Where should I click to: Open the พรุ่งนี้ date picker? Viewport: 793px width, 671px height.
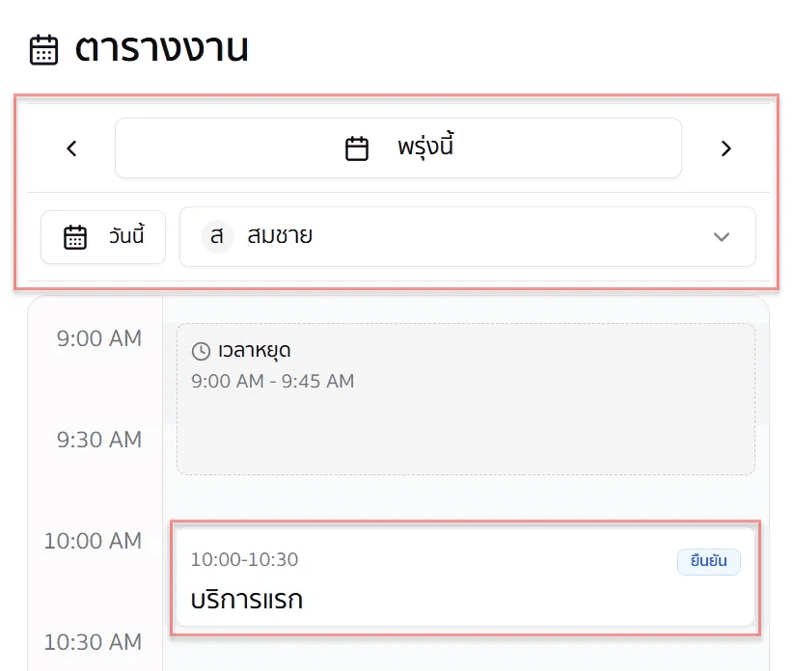397,148
